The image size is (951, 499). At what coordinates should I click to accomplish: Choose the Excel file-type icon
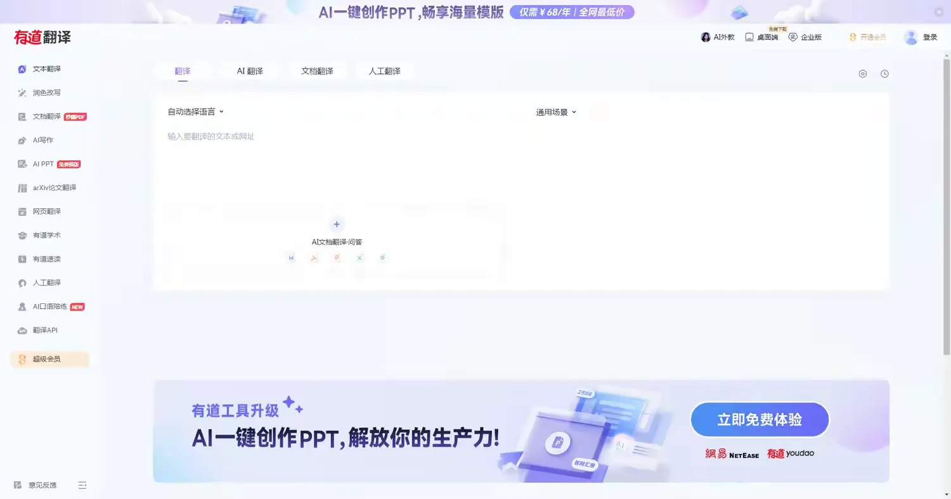click(359, 258)
